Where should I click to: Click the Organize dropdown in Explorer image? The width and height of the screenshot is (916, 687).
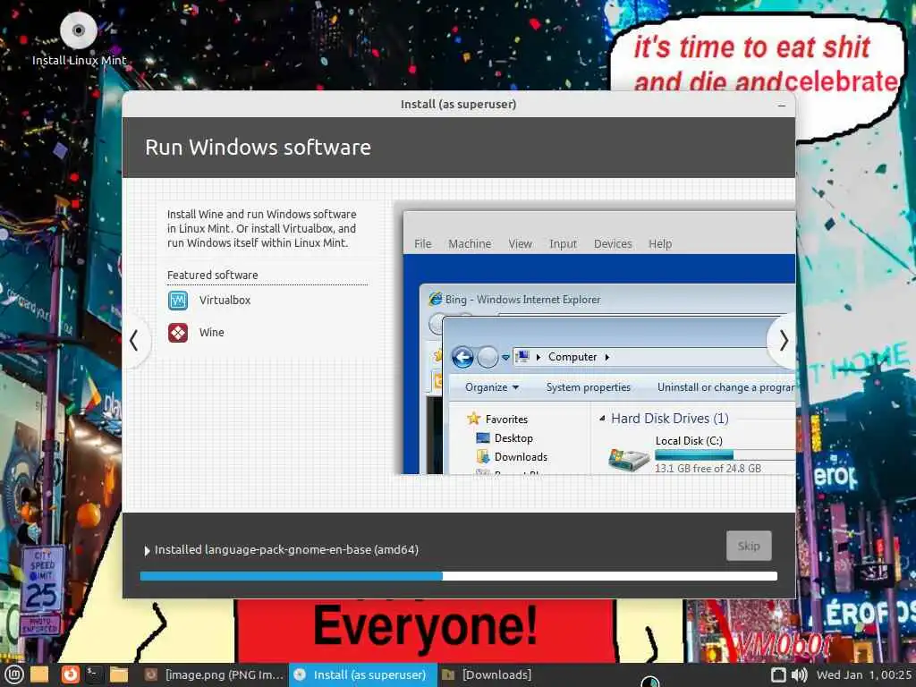coord(492,387)
